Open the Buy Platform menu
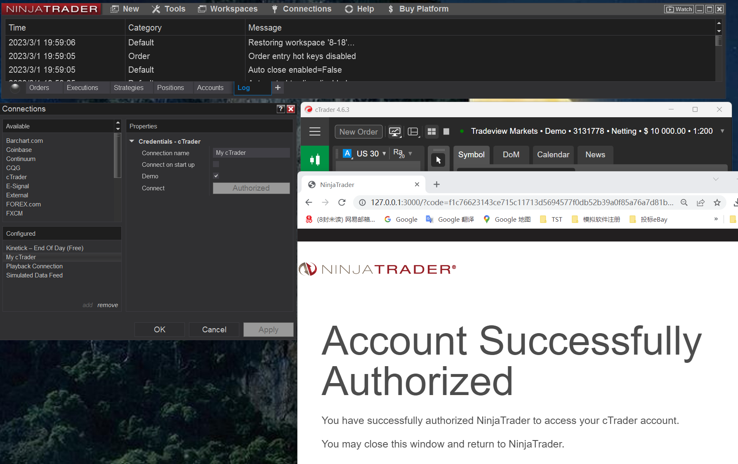Image resolution: width=738 pixels, height=464 pixels. coord(418,9)
